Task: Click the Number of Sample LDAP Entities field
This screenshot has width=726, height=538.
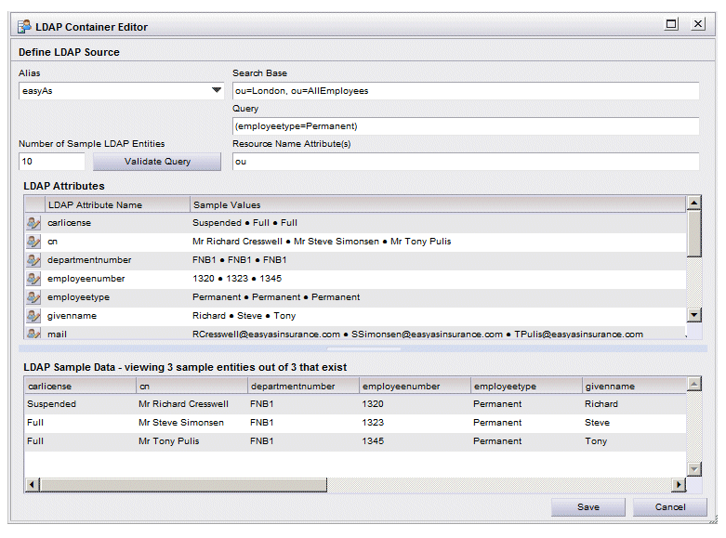Action: click(52, 162)
